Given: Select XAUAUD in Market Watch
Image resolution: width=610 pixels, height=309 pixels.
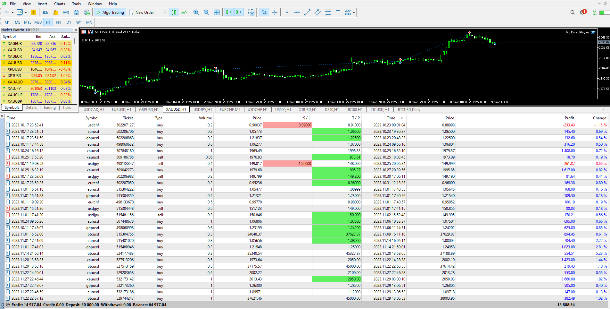Looking at the screenshot, I should tap(15, 82).
